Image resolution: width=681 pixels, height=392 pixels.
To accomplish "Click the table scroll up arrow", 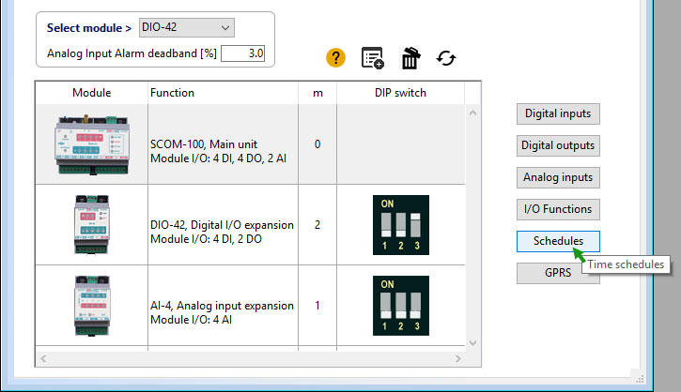I will 473,113.
